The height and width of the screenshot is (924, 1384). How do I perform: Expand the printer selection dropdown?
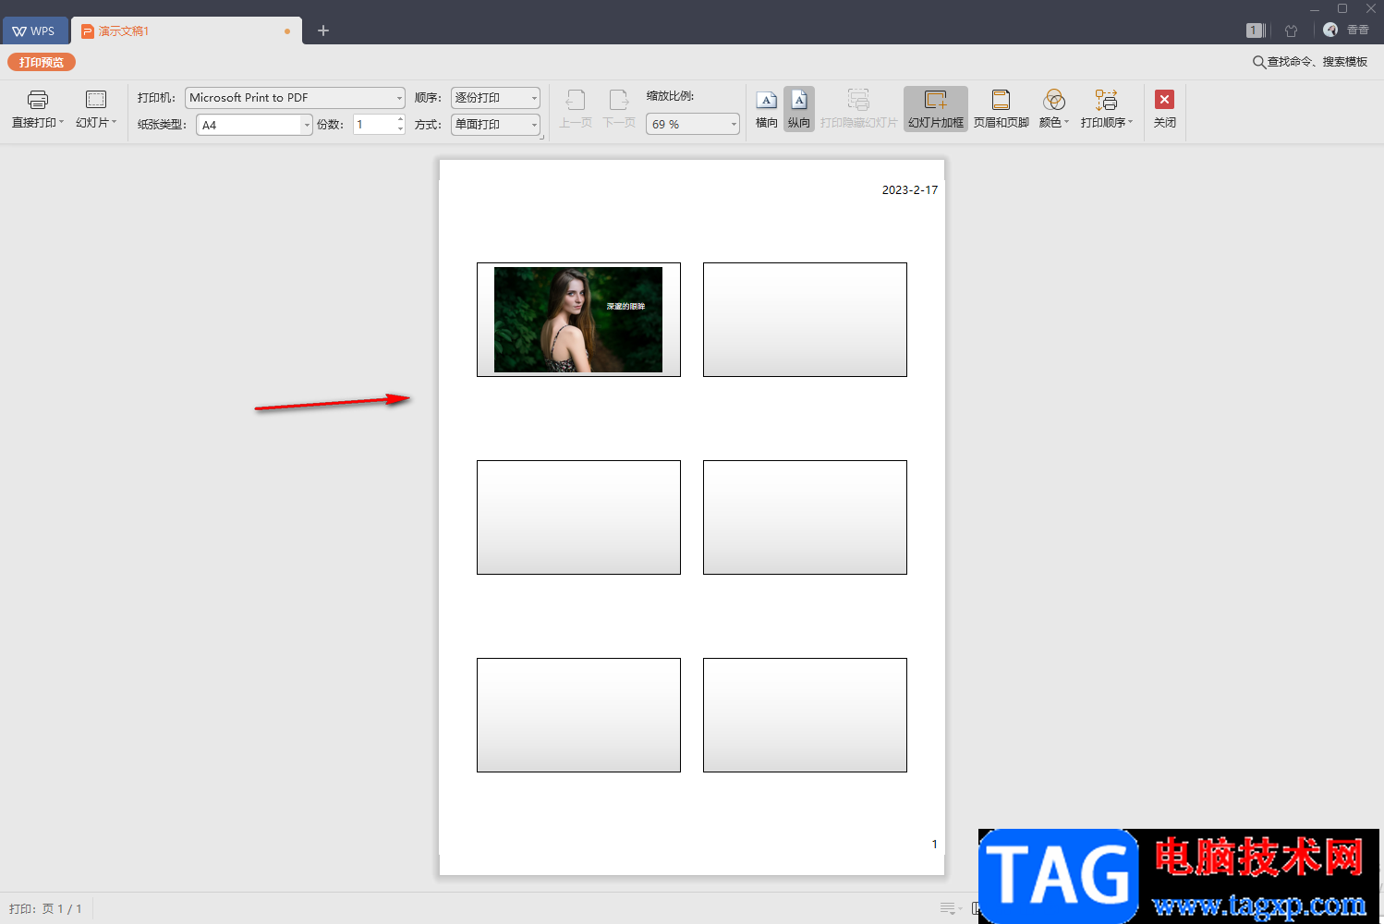(x=399, y=98)
